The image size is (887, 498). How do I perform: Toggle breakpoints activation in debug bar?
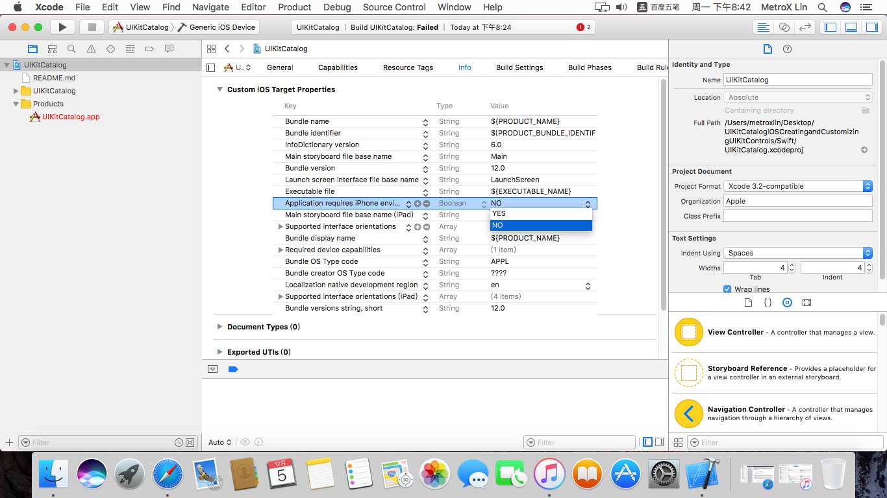(234, 369)
